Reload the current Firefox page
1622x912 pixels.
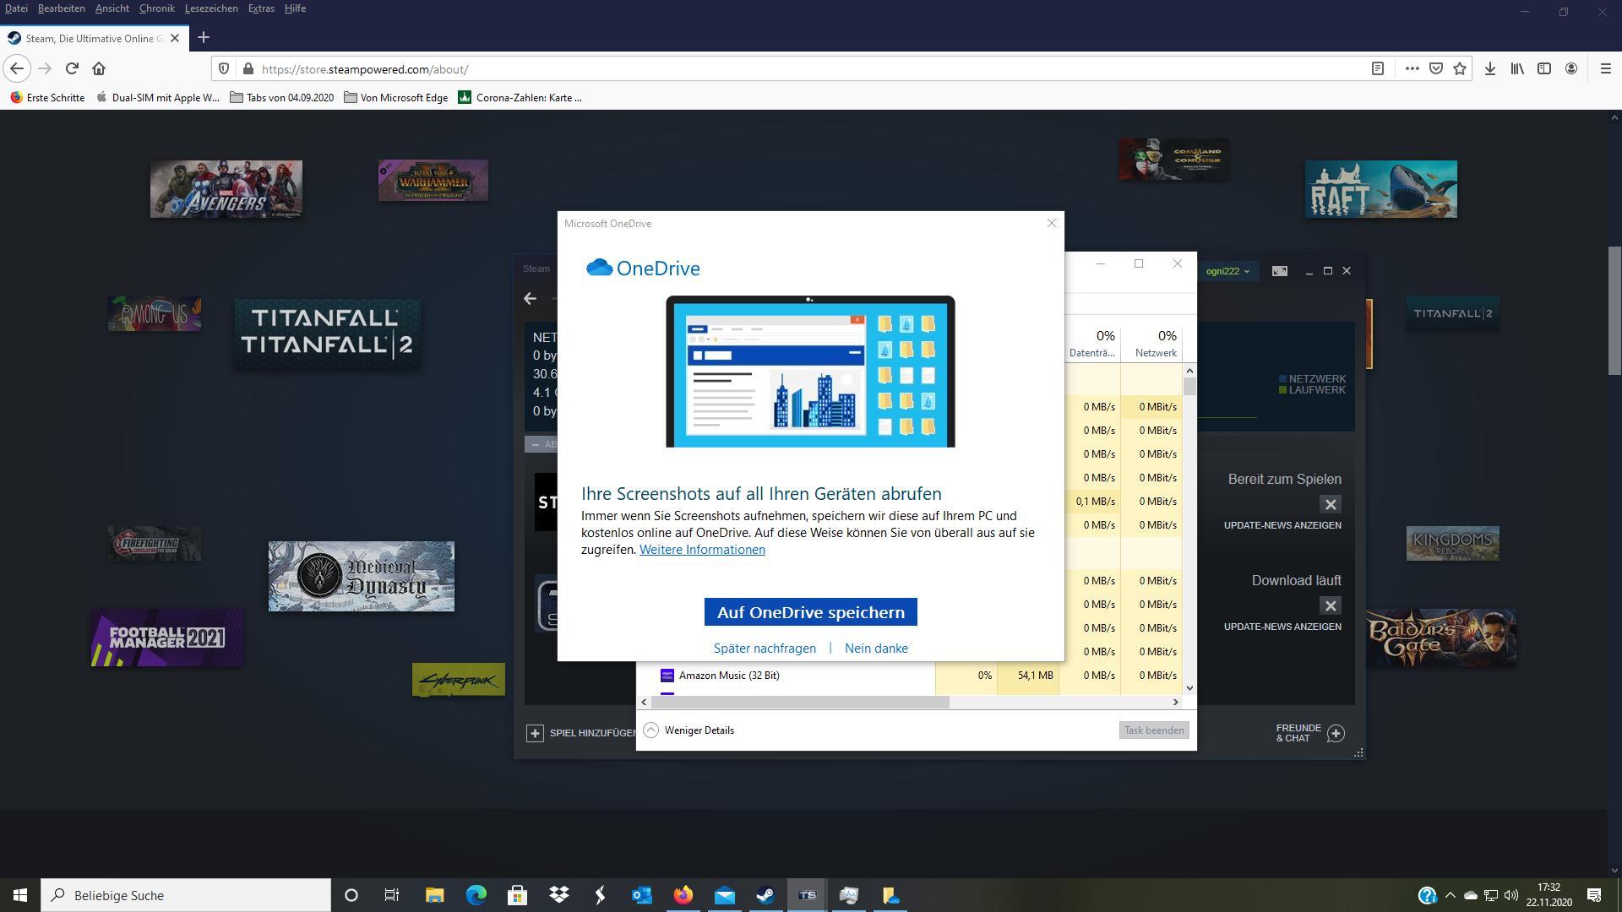(x=72, y=69)
